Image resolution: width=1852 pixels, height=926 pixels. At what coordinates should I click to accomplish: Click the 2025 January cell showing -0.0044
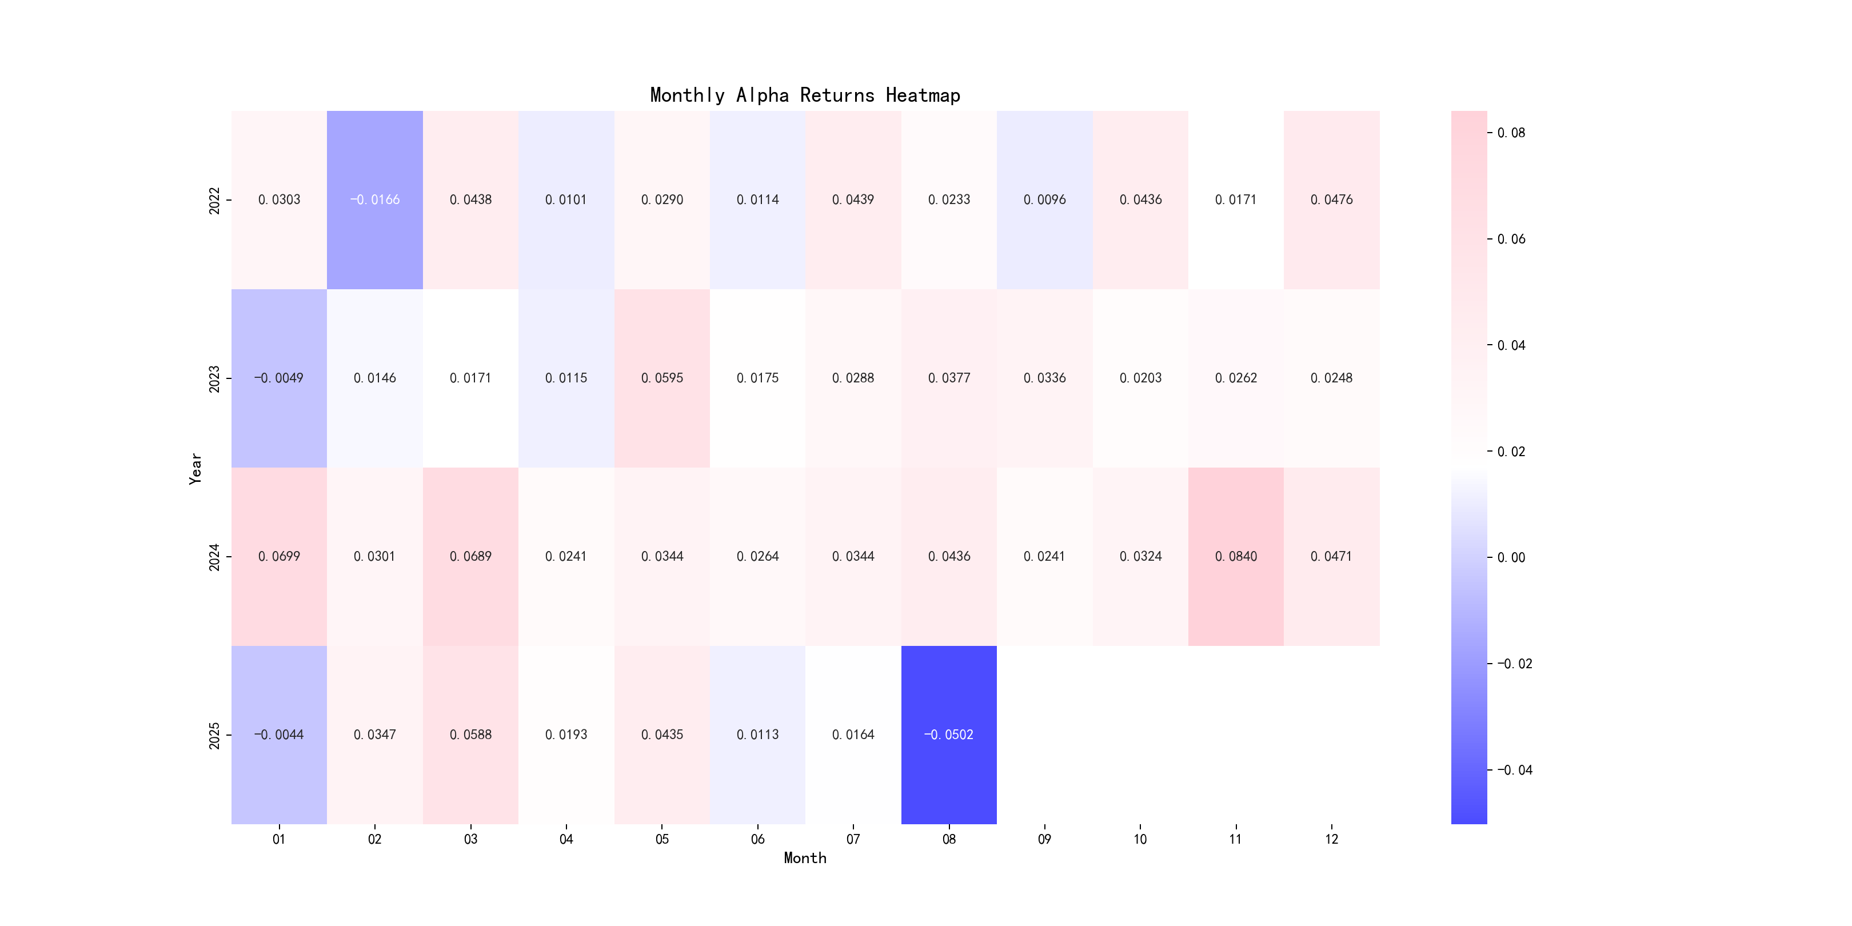pyautogui.click(x=279, y=735)
